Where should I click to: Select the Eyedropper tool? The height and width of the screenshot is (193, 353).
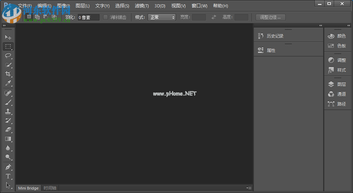pyautogui.click(x=8, y=83)
